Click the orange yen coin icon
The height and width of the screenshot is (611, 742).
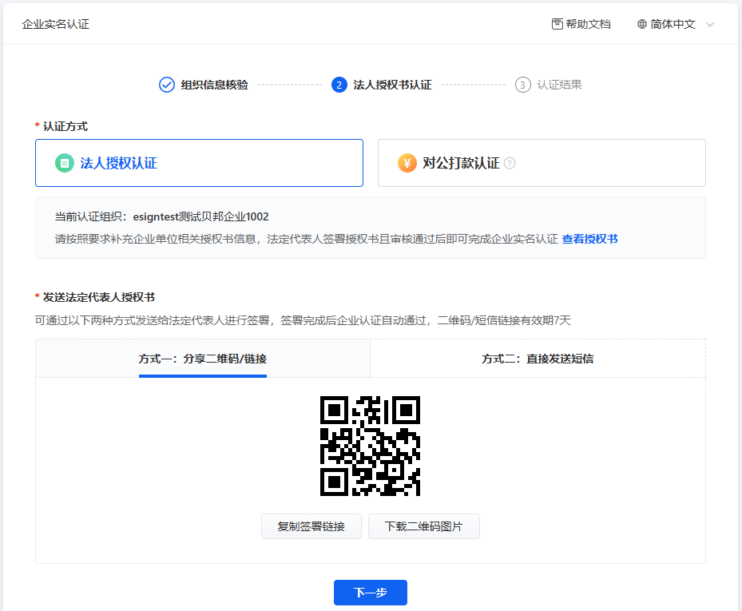point(407,163)
